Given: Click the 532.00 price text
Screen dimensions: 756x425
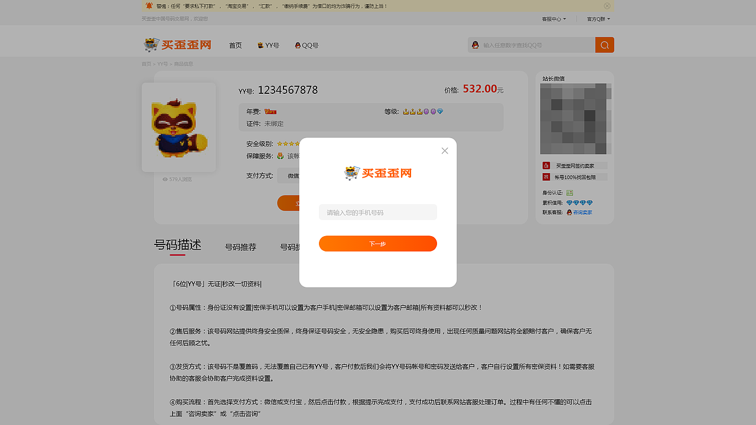Looking at the screenshot, I should click(480, 89).
